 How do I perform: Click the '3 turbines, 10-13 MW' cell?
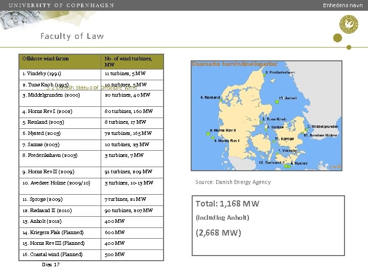tap(132, 187)
